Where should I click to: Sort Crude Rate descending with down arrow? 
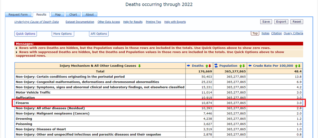pyautogui.click(x=299, y=66)
